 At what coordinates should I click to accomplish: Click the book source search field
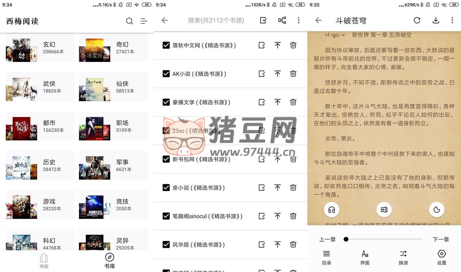(x=216, y=21)
